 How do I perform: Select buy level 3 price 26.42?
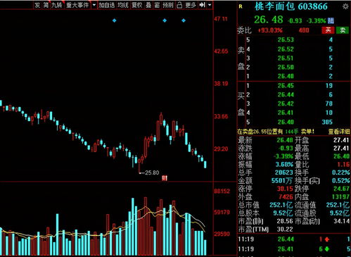(x=286, y=104)
